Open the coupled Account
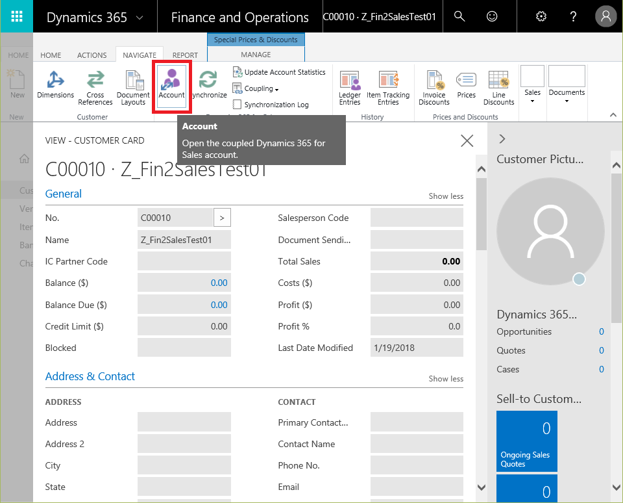Viewport: 623px width, 503px height. 171,86
